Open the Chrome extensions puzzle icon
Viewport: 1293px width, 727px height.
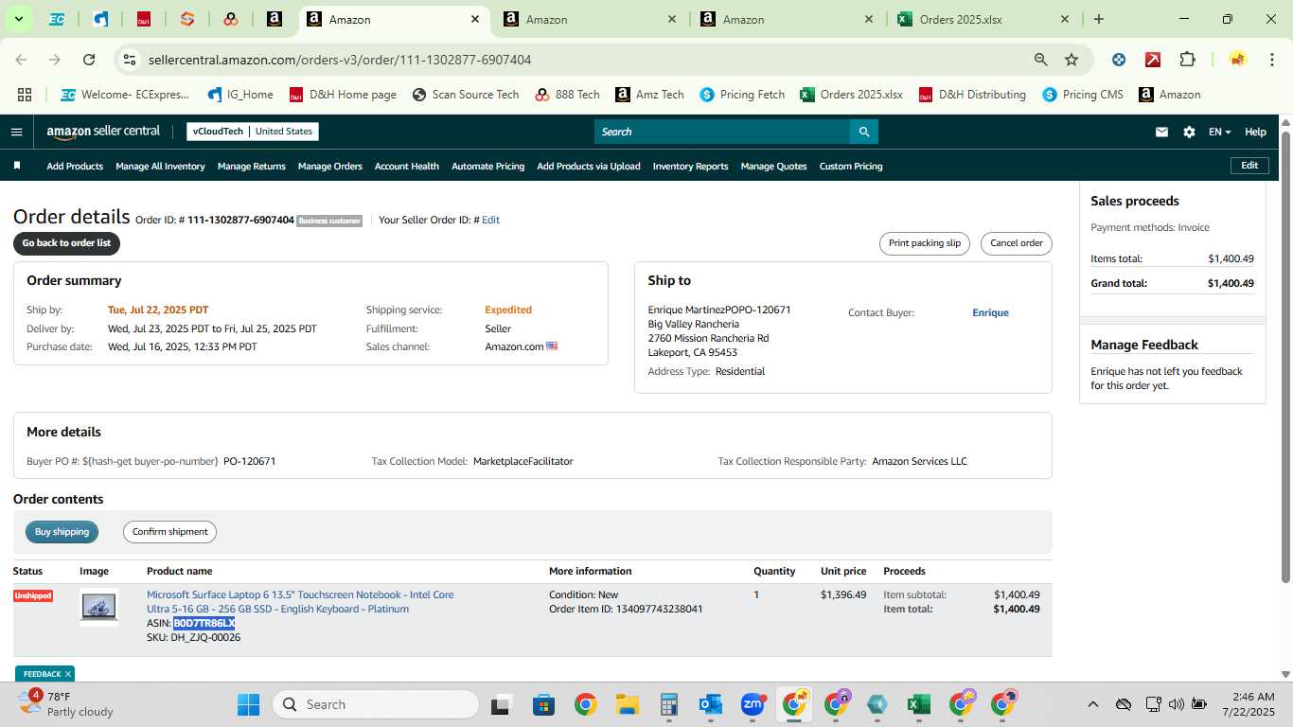(x=1187, y=60)
